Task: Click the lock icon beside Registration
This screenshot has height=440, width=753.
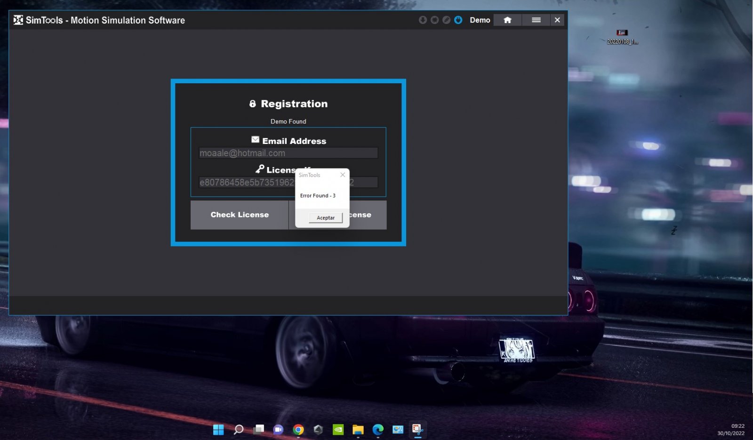Action: click(253, 104)
